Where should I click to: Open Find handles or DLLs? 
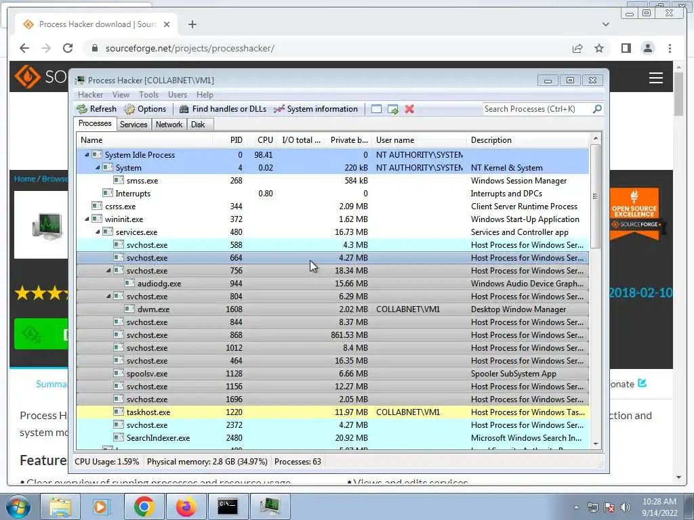223,109
